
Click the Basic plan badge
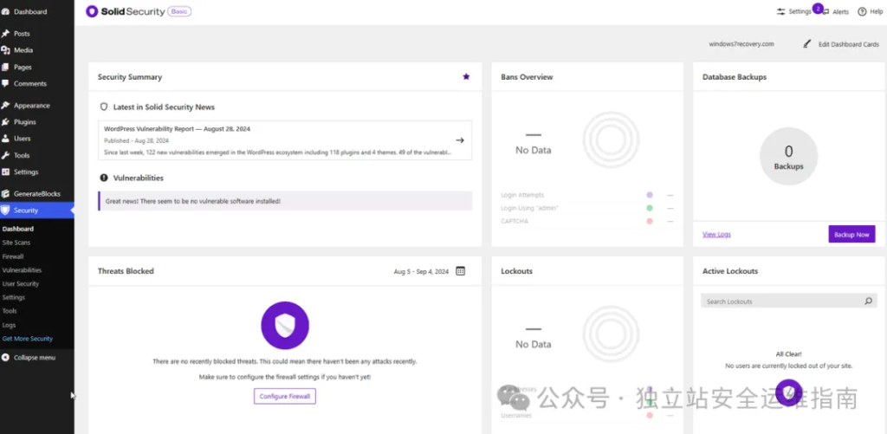[180, 11]
